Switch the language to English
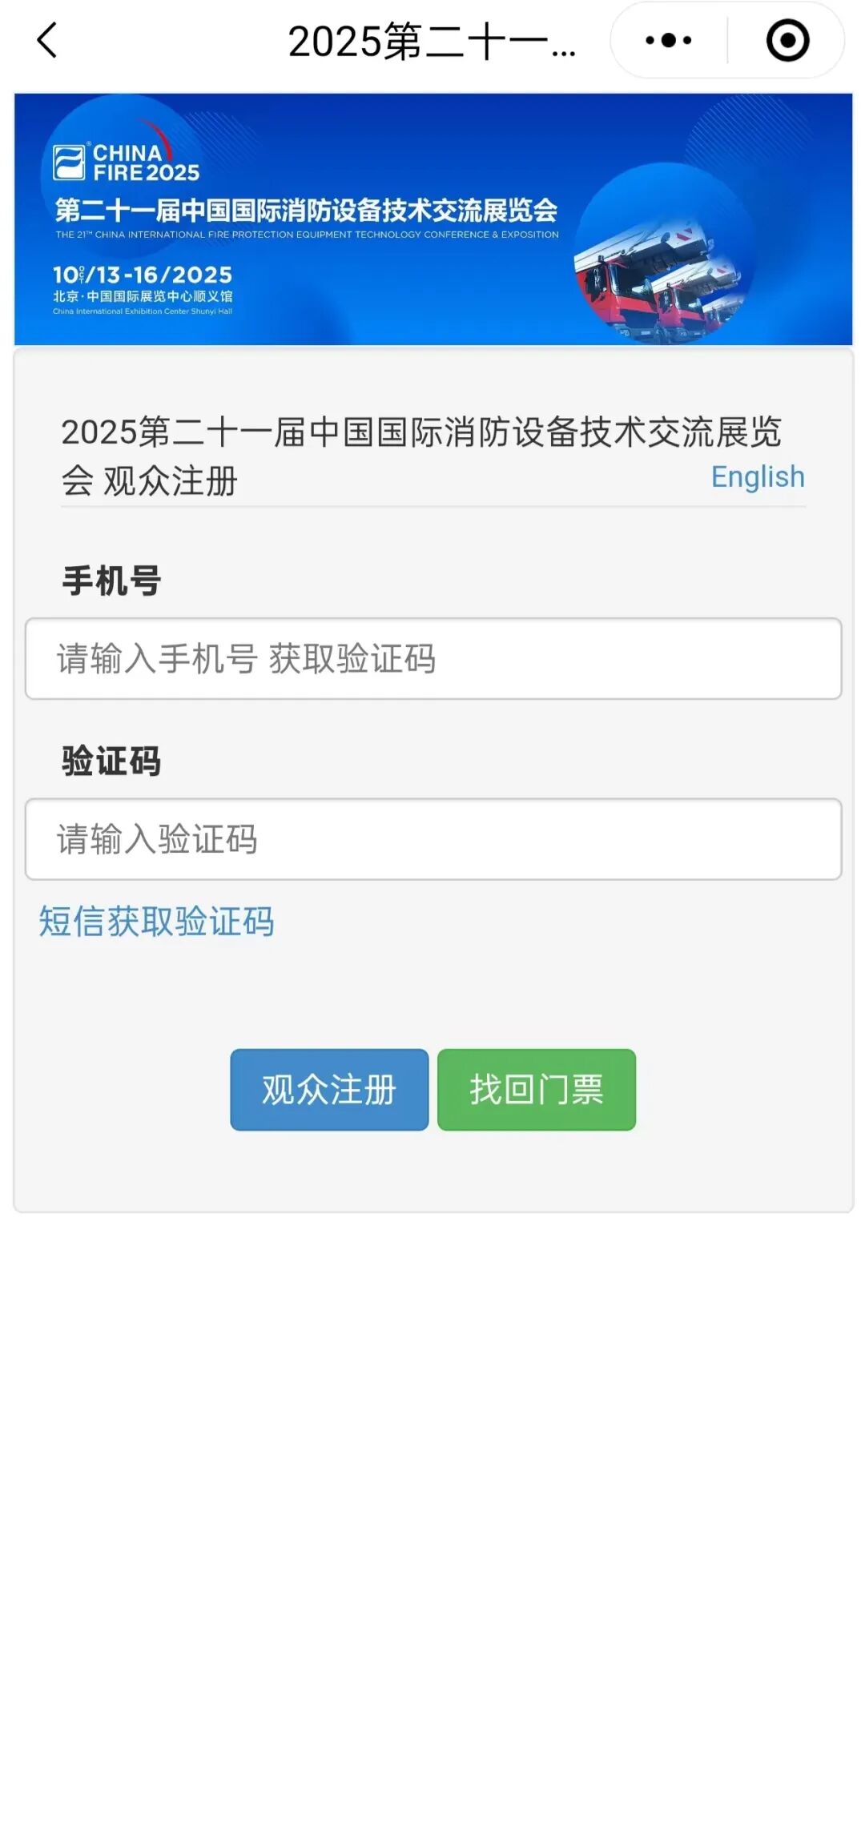Viewport: 865px width, 1824px height. point(757,477)
